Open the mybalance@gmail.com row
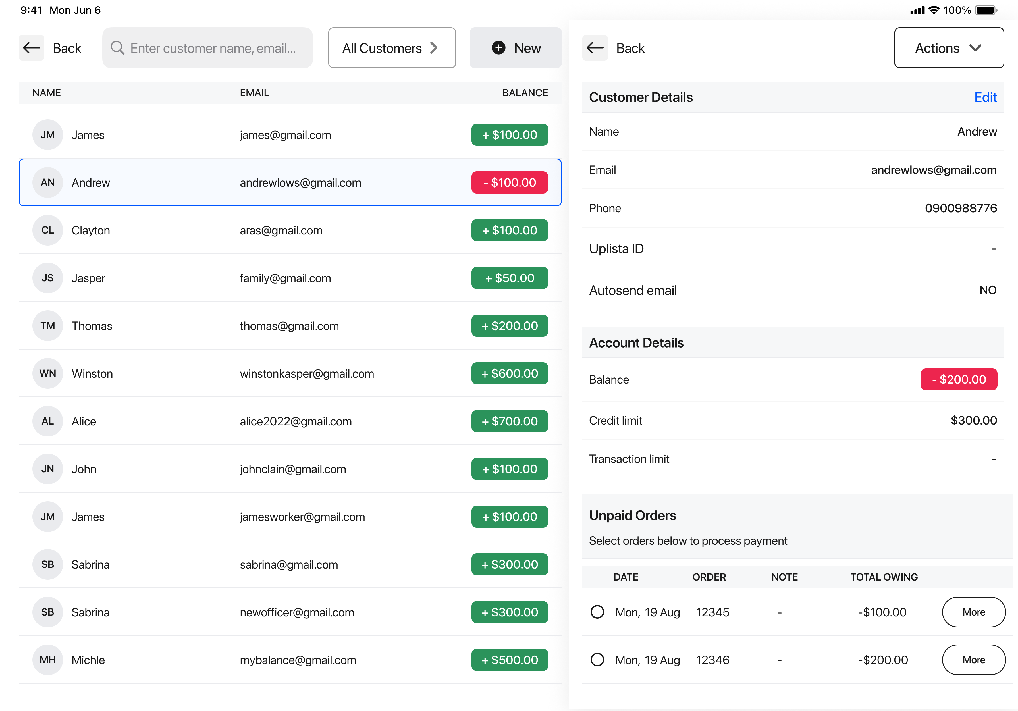Screen dimensions: 1018x711 coord(290,660)
